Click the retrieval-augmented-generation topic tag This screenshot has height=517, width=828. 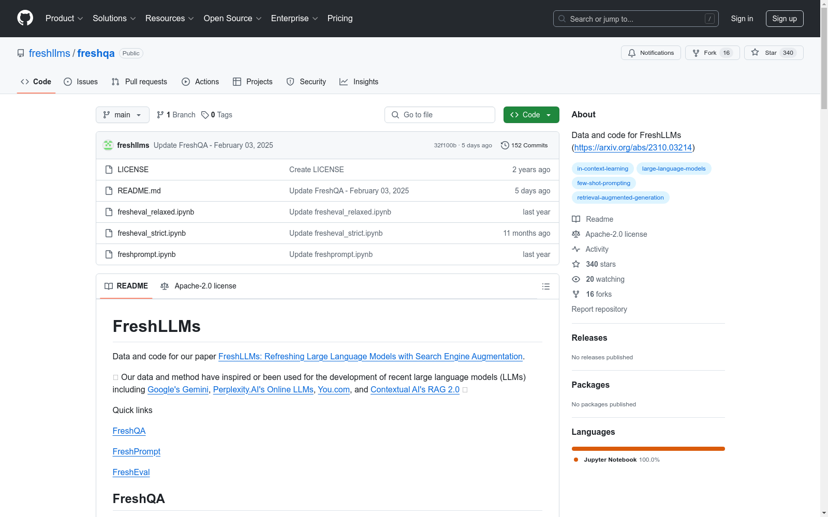(620, 197)
